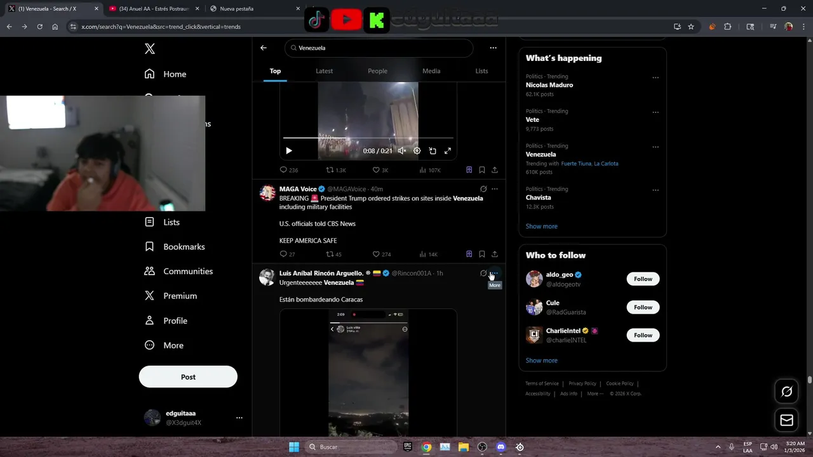Follow Cule @RadGuarista
This screenshot has width=813, height=457.
click(x=643, y=307)
